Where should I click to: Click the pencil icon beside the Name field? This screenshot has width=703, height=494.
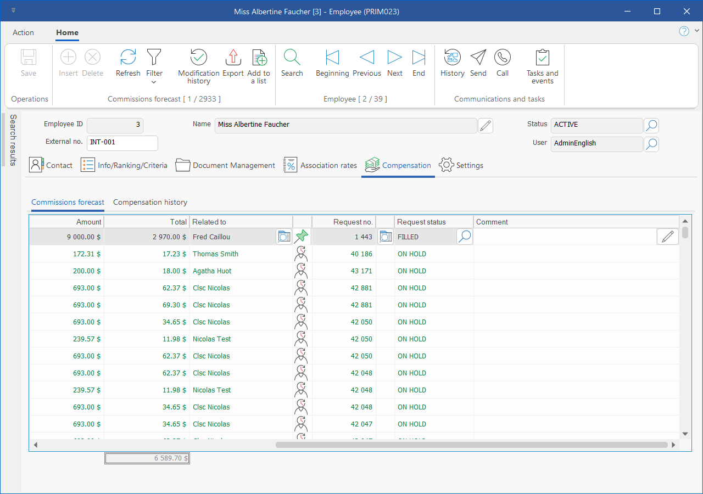[x=485, y=126]
